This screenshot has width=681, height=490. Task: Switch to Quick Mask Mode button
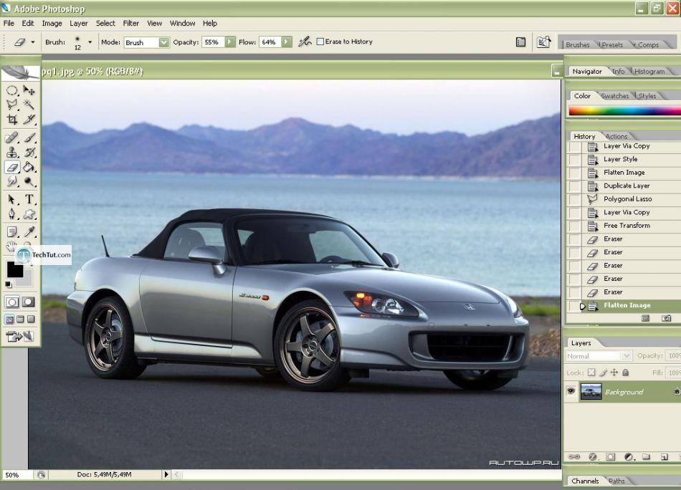(x=28, y=302)
